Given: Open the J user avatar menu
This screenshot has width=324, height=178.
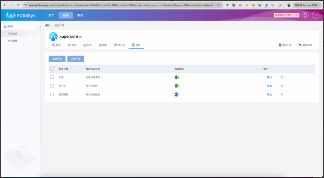Looking at the screenshot, I should click(x=315, y=15).
